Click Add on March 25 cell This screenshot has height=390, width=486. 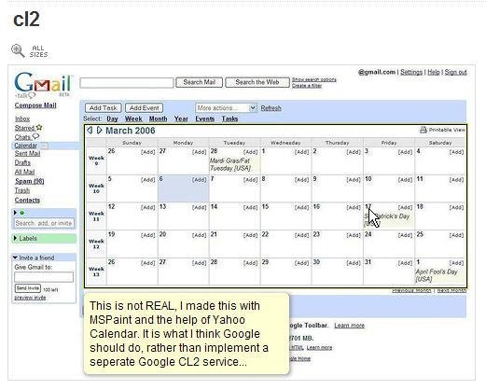pyautogui.click(x=456, y=235)
